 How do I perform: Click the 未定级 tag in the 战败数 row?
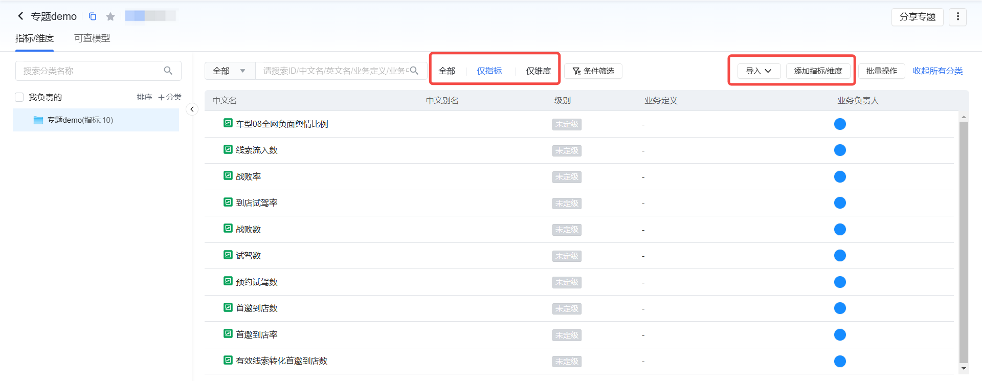(567, 230)
